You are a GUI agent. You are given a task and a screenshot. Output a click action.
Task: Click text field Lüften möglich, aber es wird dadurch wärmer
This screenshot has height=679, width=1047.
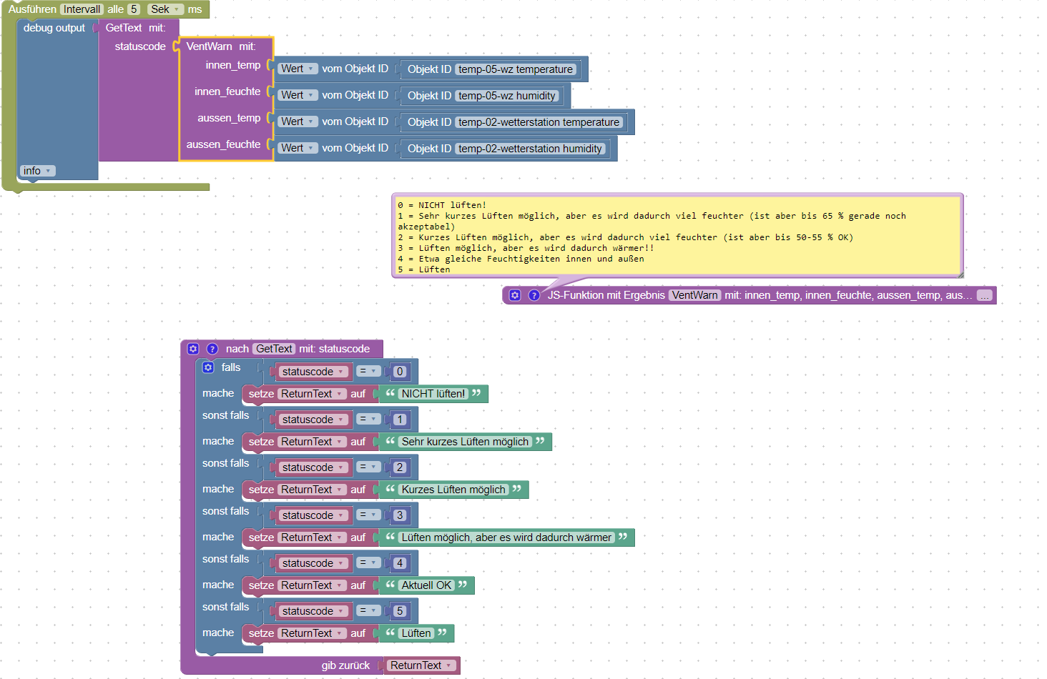[x=506, y=537]
